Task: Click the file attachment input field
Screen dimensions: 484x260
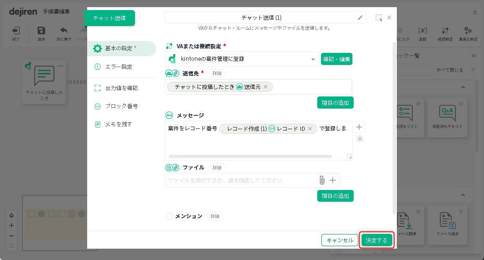Action: [x=240, y=180]
